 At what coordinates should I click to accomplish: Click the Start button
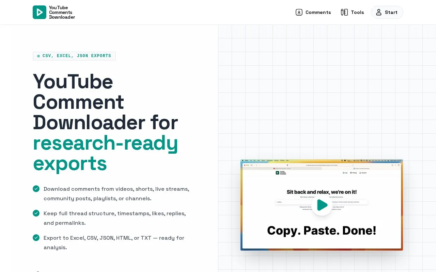point(387,12)
